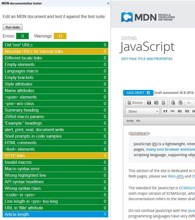Viewport: 195px width, 220px height.
Task: Click '<font> elements' test row
Action: [x=55, y=149]
